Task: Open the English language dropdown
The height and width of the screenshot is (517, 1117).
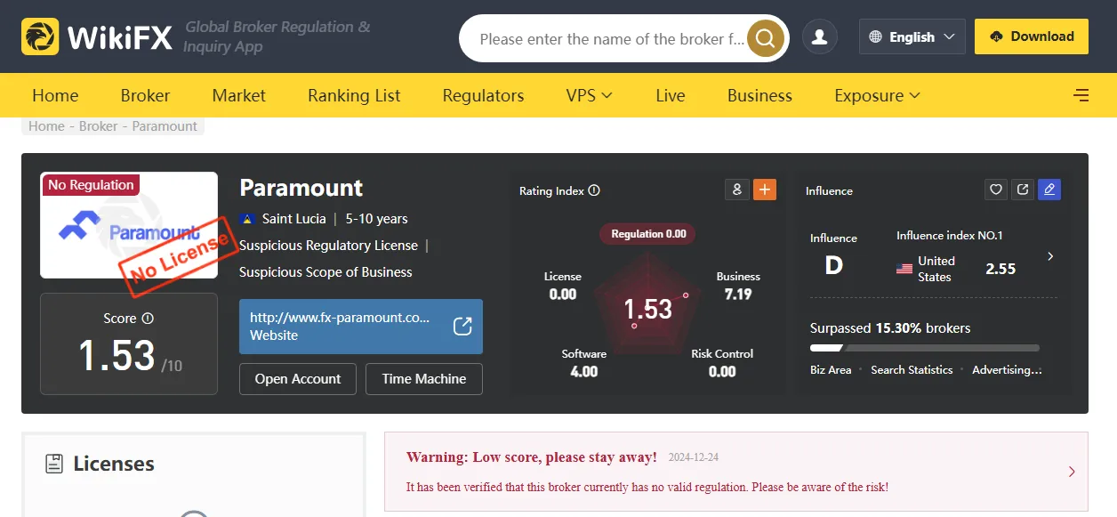Action: 912,37
